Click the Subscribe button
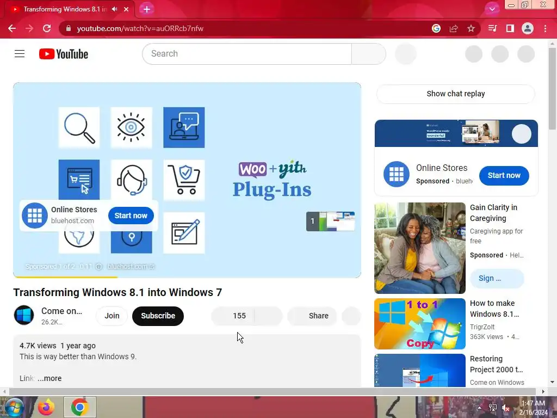Viewport: 557px width, 418px height. pyautogui.click(x=158, y=316)
